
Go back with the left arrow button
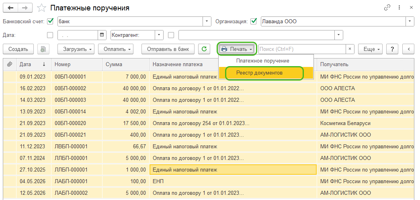pyautogui.click(x=10, y=8)
